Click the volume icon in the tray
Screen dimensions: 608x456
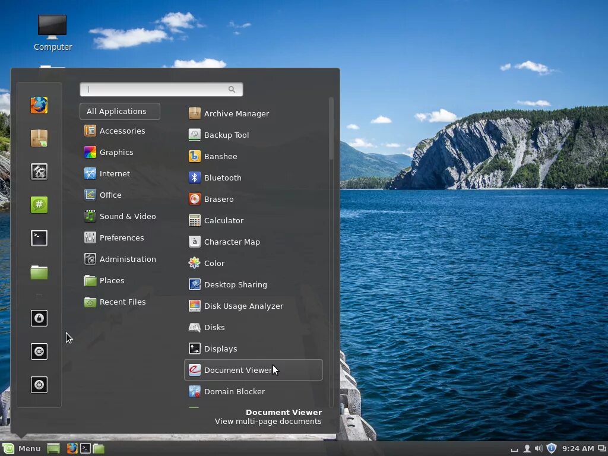[x=539, y=448]
